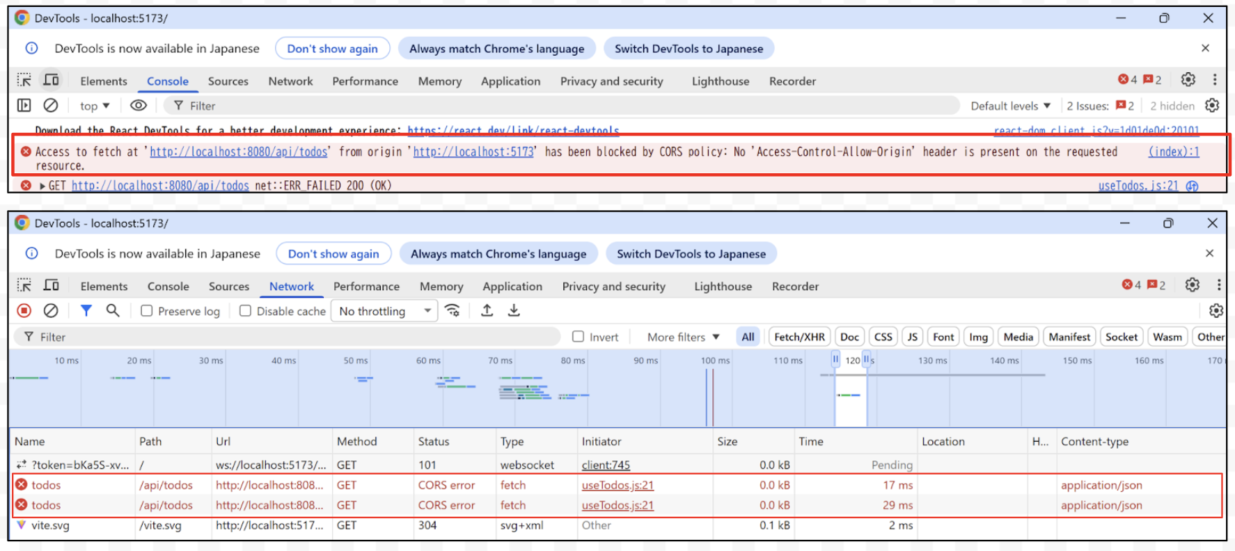Check the Disable cache checkbox
Screen dimensions: 1235x551
click(x=246, y=311)
